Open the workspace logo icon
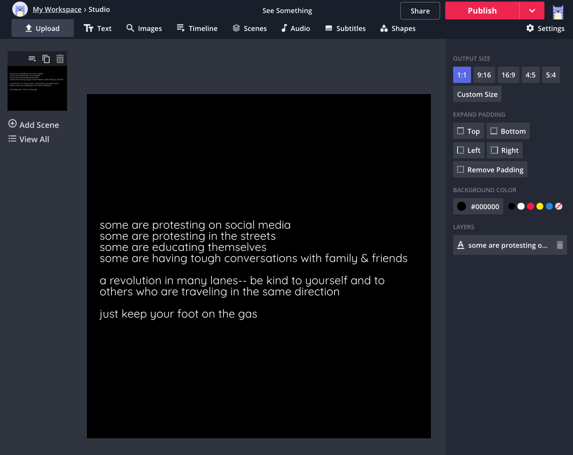Viewport: 573px width, 455px height. (x=20, y=10)
